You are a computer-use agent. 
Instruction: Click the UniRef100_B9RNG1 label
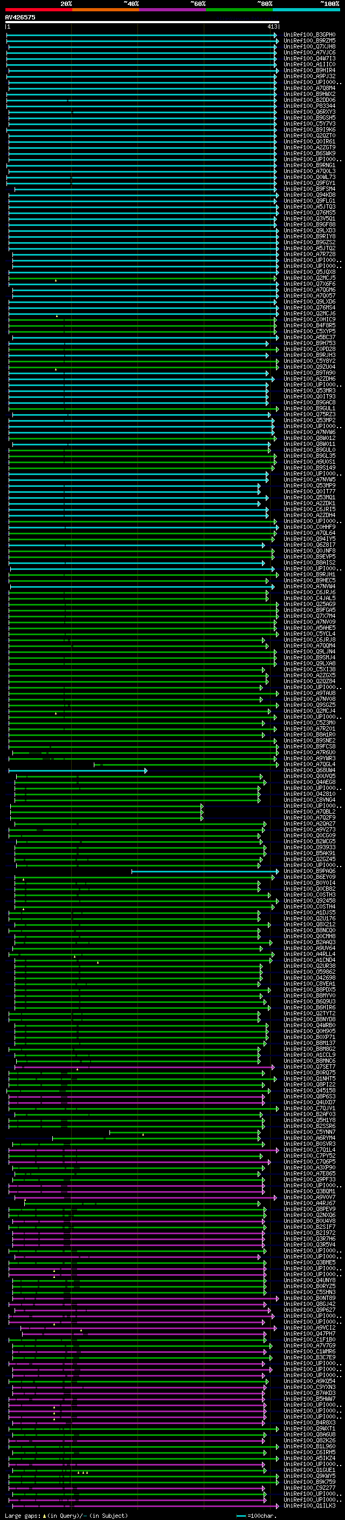click(x=309, y=165)
